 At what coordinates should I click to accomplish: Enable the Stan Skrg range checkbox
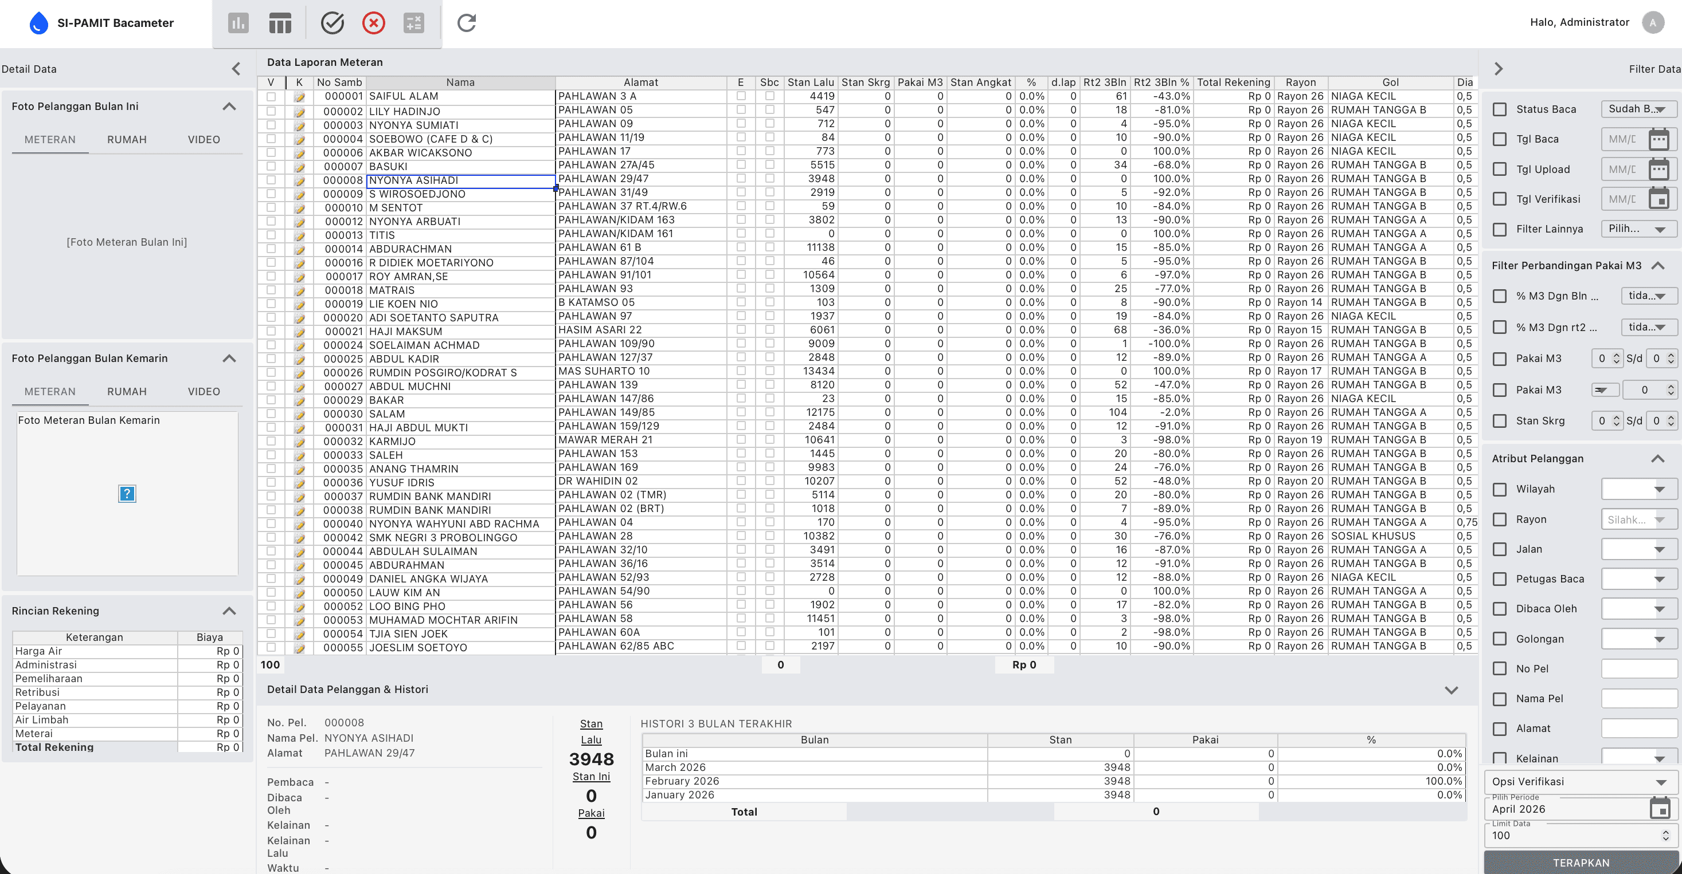tap(1500, 421)
